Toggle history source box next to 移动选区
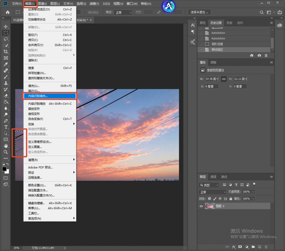Viewport: 285px width, 251px height. tap(200, 50)
